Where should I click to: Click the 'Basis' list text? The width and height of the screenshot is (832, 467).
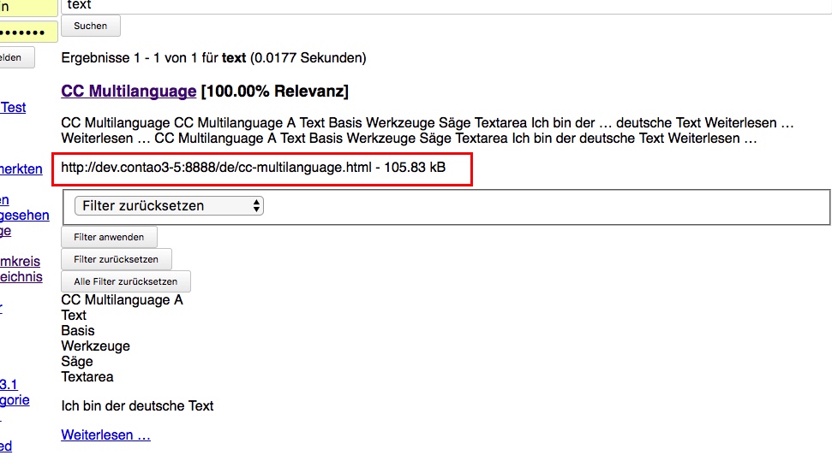coord(77,331)
